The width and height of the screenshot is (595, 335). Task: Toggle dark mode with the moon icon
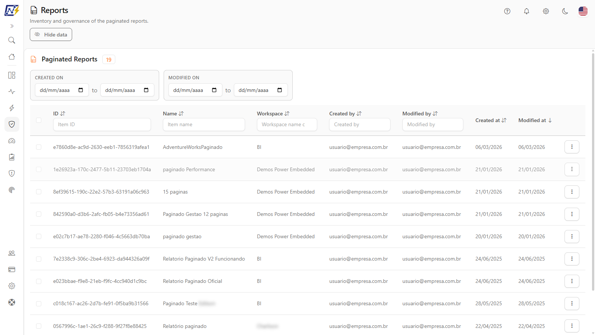565,11
